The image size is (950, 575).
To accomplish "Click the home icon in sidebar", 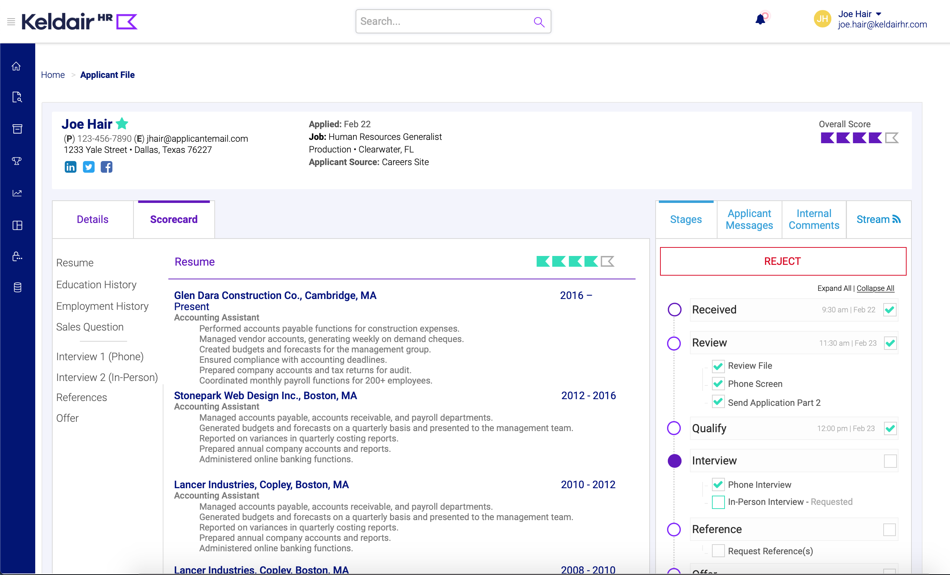I will coord(16,66).
